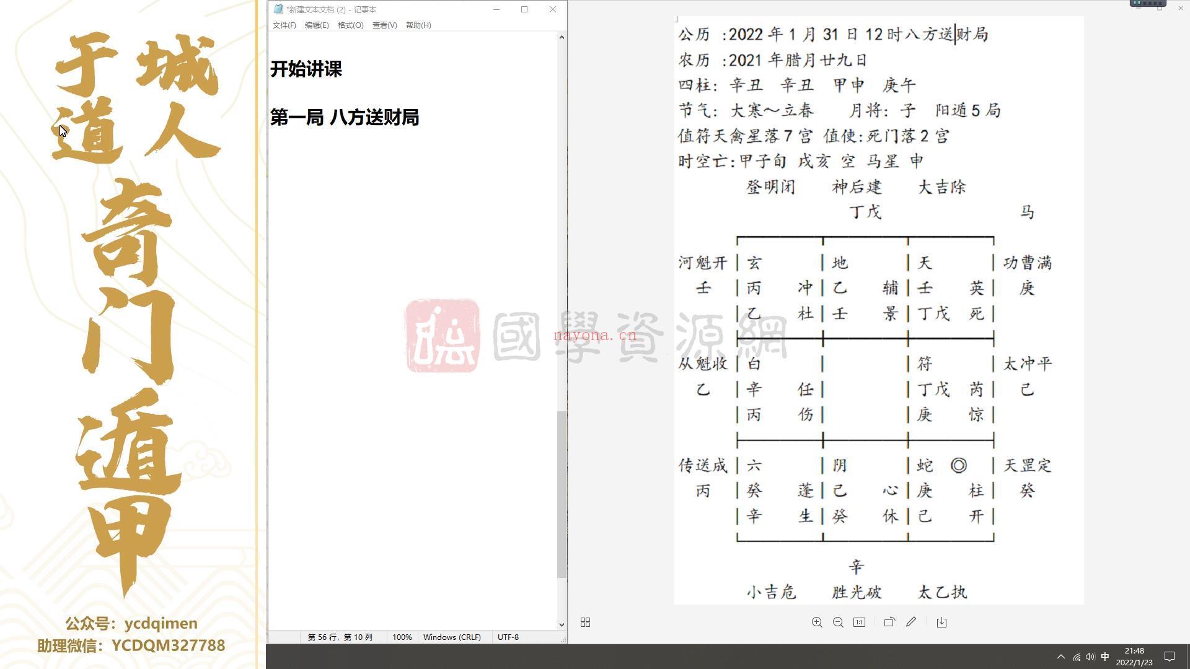Show hidden tray icons chevron
1190x669 pixels.
1060,657
